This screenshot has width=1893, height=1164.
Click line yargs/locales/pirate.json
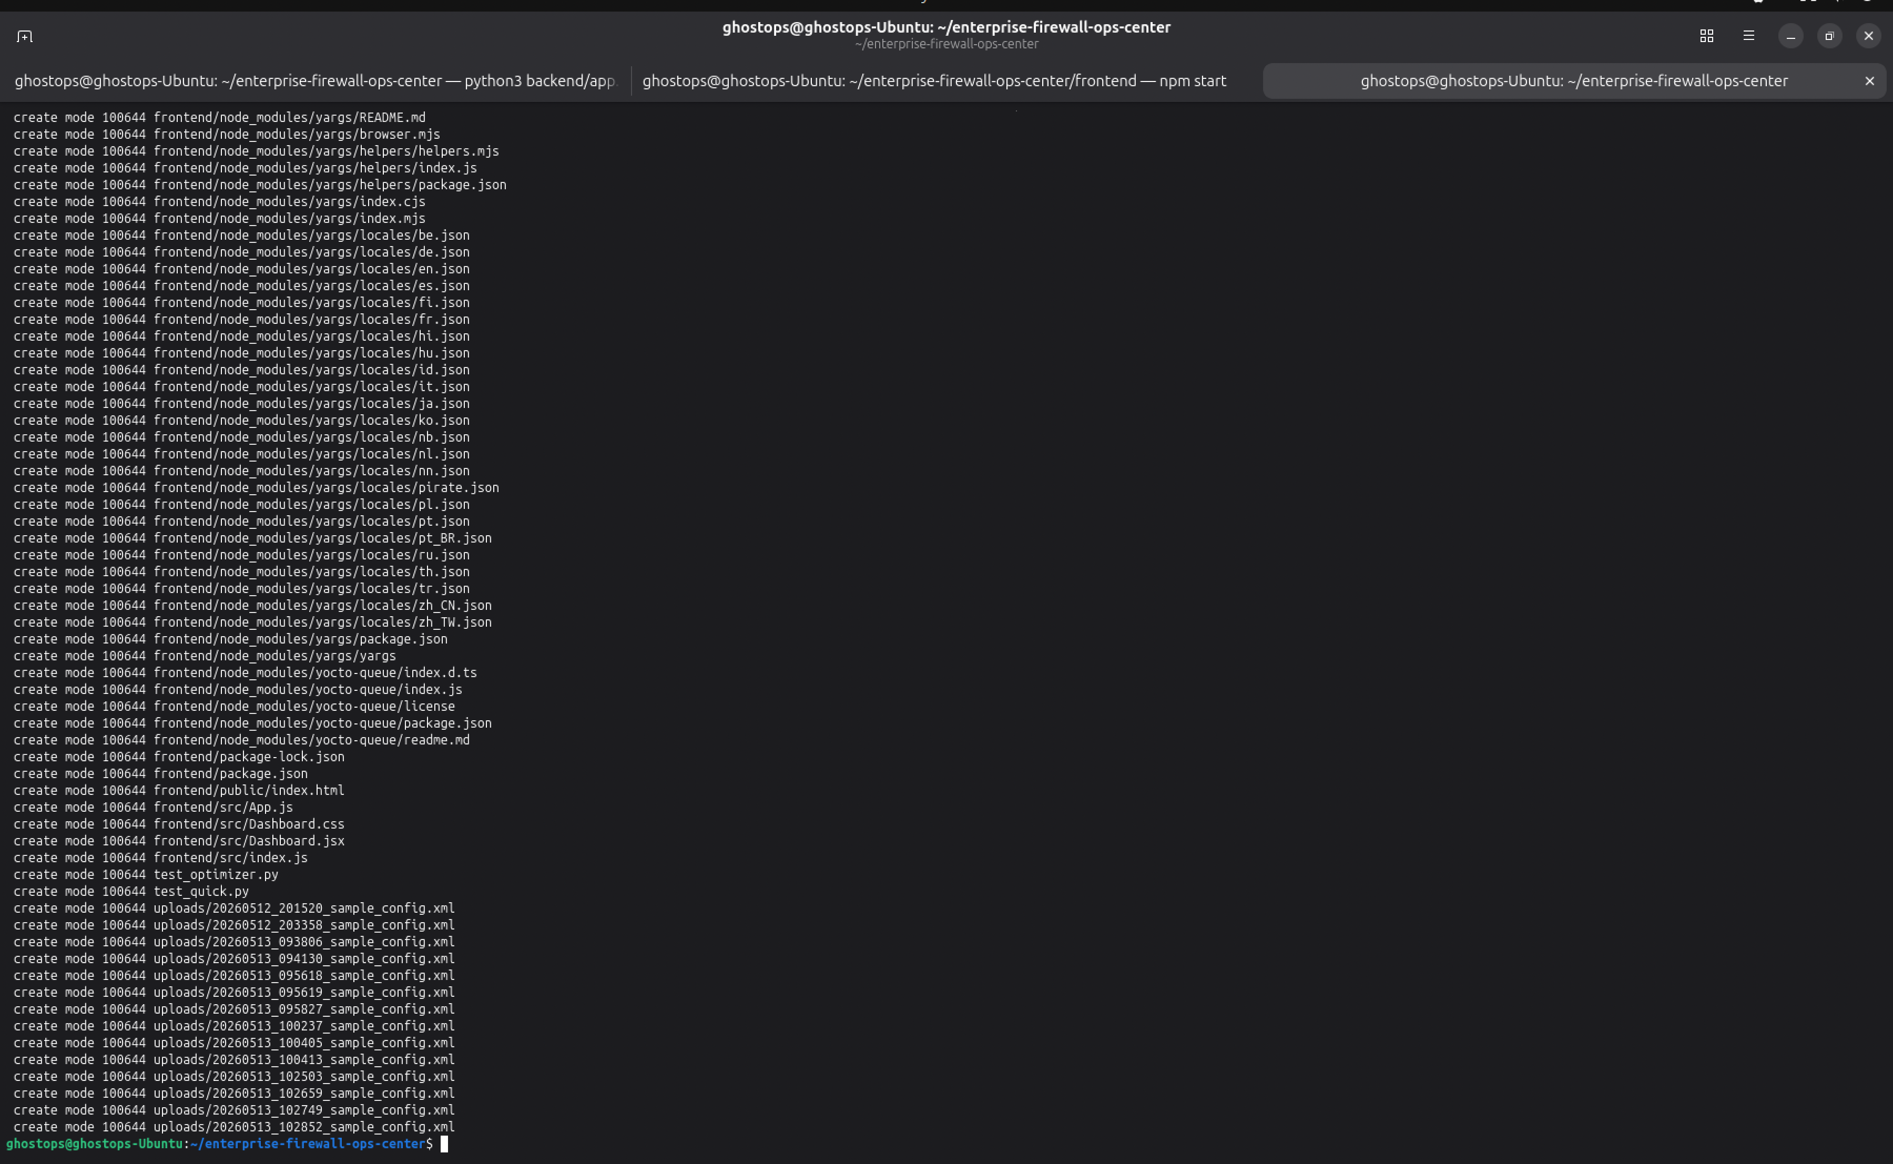pos(257,488)
